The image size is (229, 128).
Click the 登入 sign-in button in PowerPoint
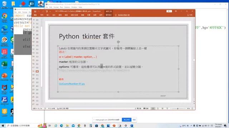(x=169, y=11)
